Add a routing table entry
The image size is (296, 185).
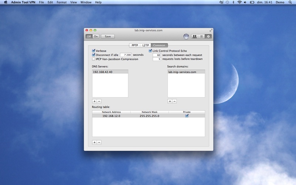point(94,142)
